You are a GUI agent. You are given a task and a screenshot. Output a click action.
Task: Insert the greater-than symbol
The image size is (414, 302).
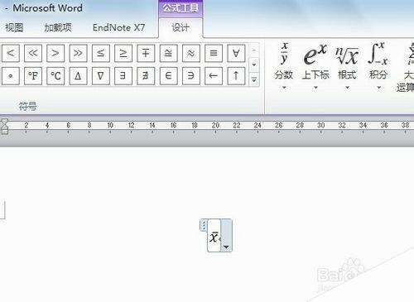[x=55, y=53]
